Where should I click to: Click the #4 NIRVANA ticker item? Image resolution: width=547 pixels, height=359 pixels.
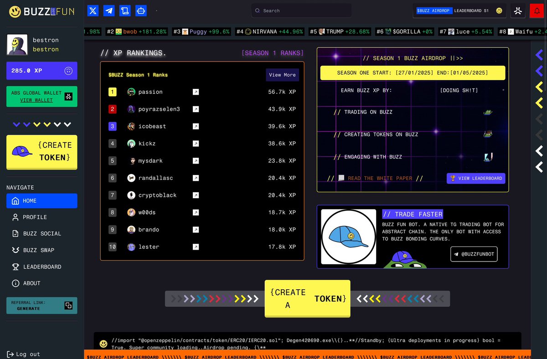(x=269, y=31)
